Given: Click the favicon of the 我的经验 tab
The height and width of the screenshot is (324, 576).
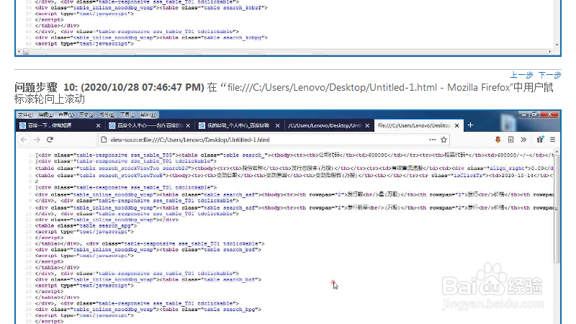Looking at the screenshot, I should click(202, 125).
